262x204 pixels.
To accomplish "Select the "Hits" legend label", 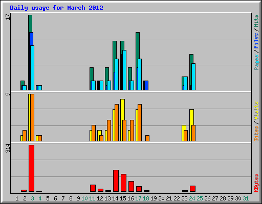I will point(256,21).
